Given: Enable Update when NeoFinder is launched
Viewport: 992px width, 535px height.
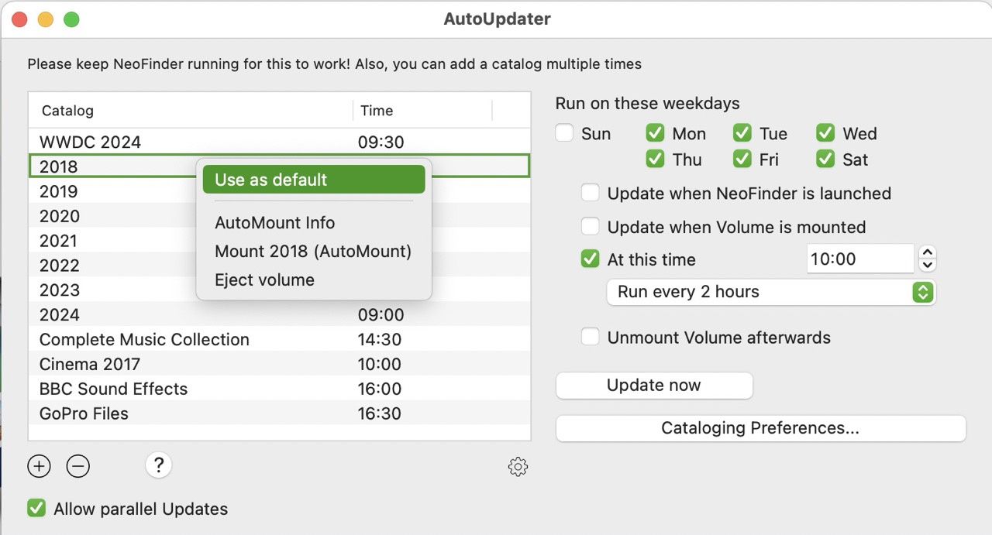Looking at the screenshot, I should point(590,193).
